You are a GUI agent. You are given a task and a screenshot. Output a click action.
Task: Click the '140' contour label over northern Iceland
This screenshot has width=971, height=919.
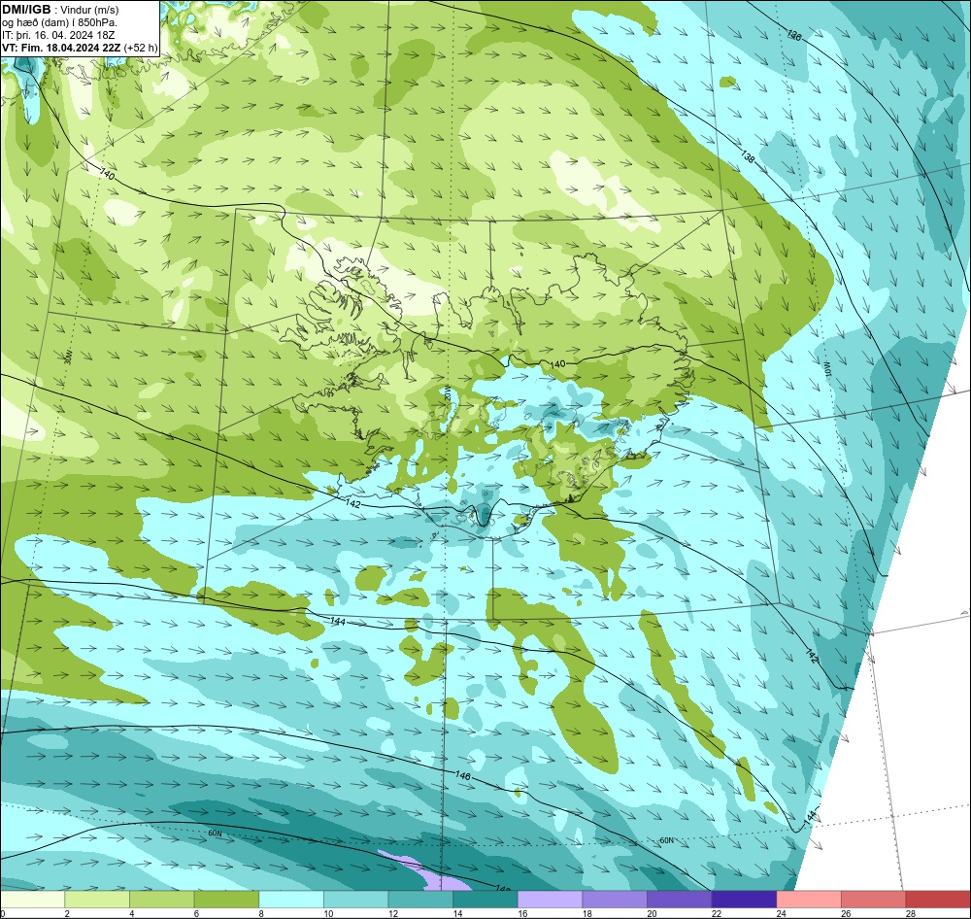(x=557, y=363)
